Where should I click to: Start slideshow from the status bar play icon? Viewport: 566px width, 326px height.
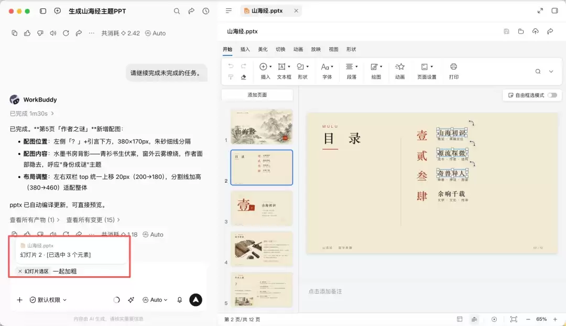pos(494,319)
